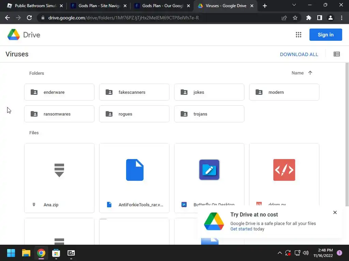349x261 pixels.
Task: Show hidden system tray icons
Action: (280, 253)
